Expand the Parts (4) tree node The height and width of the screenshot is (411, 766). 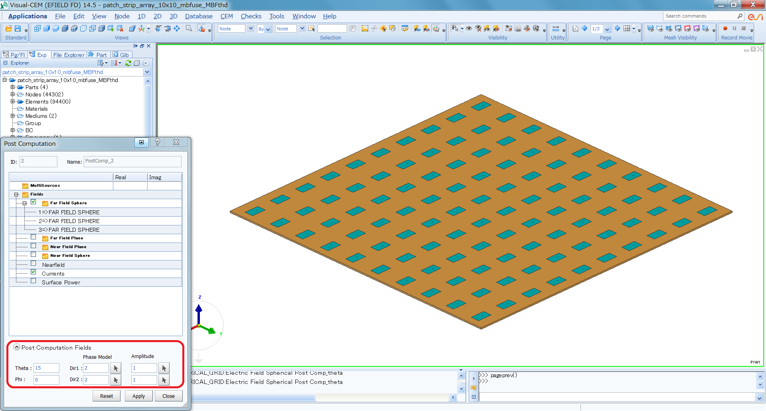[12, 87]
